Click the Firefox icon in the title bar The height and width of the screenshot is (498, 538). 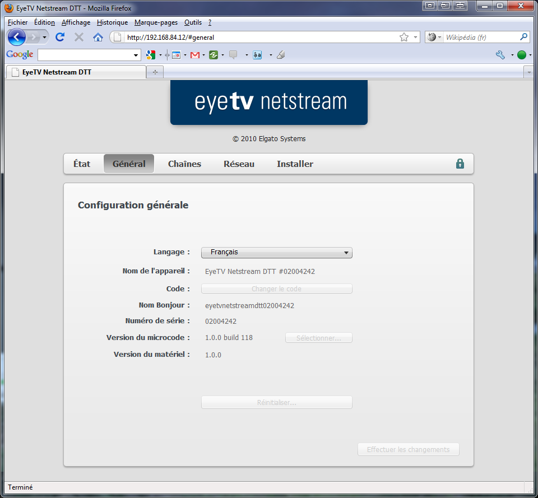10,8
